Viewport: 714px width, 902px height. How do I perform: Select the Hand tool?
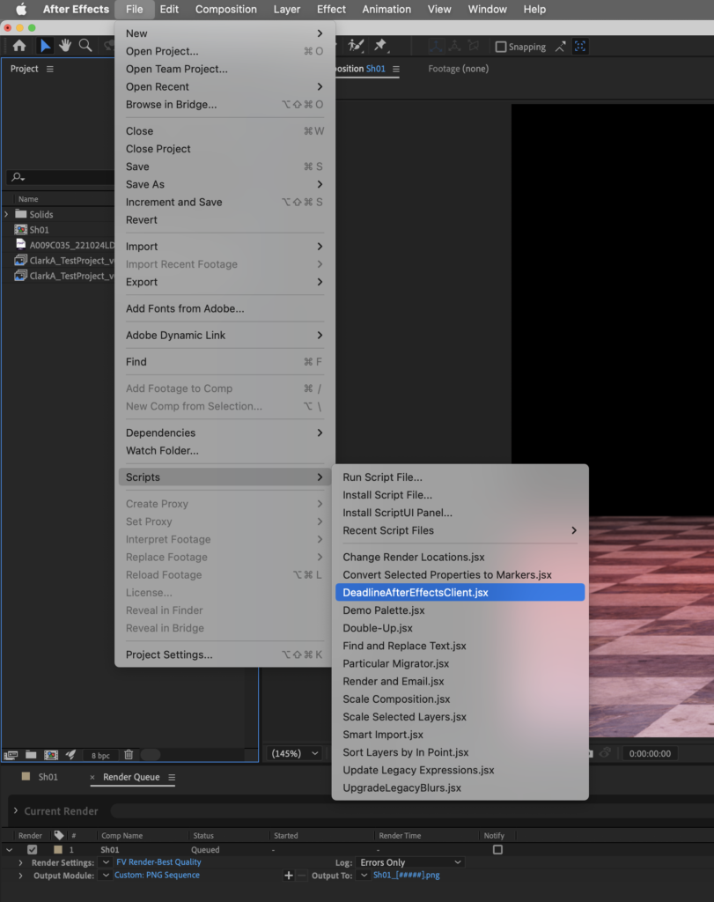pyautogui.click(x=65, y=46)
